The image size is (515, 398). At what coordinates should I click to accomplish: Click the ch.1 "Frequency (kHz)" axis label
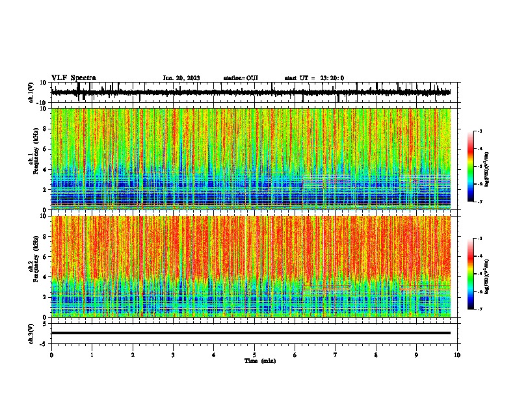click(36, 151)
